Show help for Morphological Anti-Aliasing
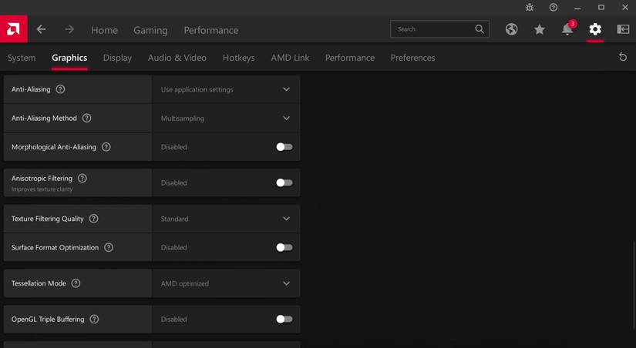 (x=106, y=146)
